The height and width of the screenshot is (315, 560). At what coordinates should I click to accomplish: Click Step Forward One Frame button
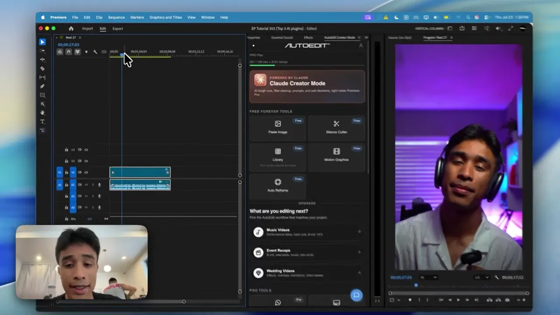(467, 300)
